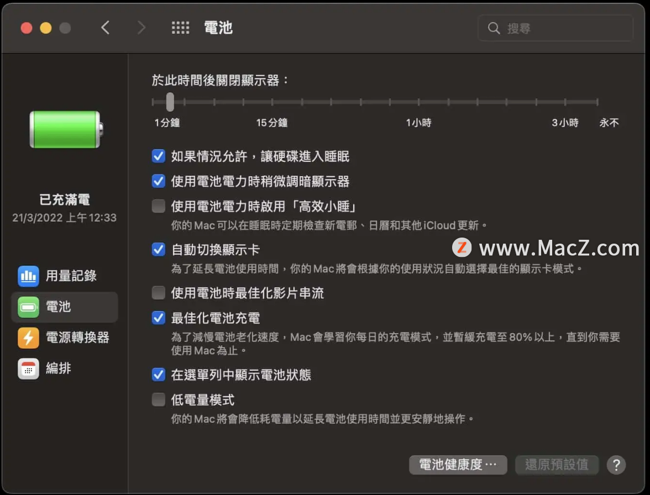Enable 低電量模式 checkbox
Viewport: 650px width, 495px height.
click(158, 400)
